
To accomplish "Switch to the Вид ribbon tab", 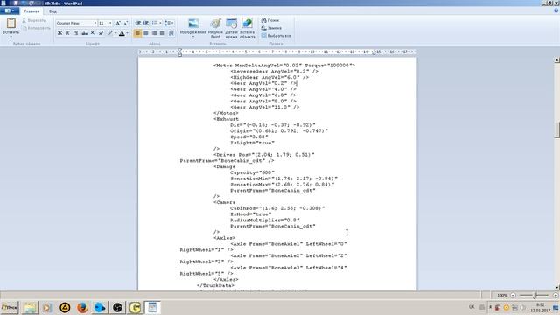I will pyautogui.click(x=52, y=11).
